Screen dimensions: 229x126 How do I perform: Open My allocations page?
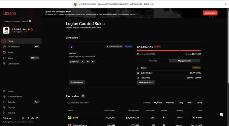click(21, 47)
